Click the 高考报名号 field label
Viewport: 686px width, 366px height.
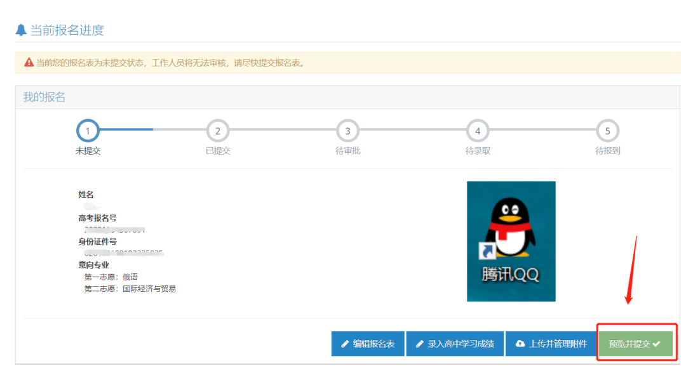(x=98, y=218)
